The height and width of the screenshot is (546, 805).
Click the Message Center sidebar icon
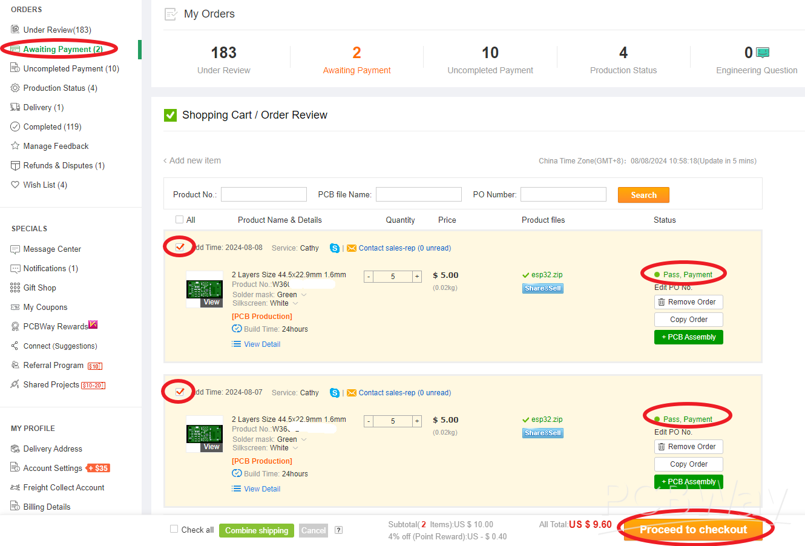tap(15, 249)
